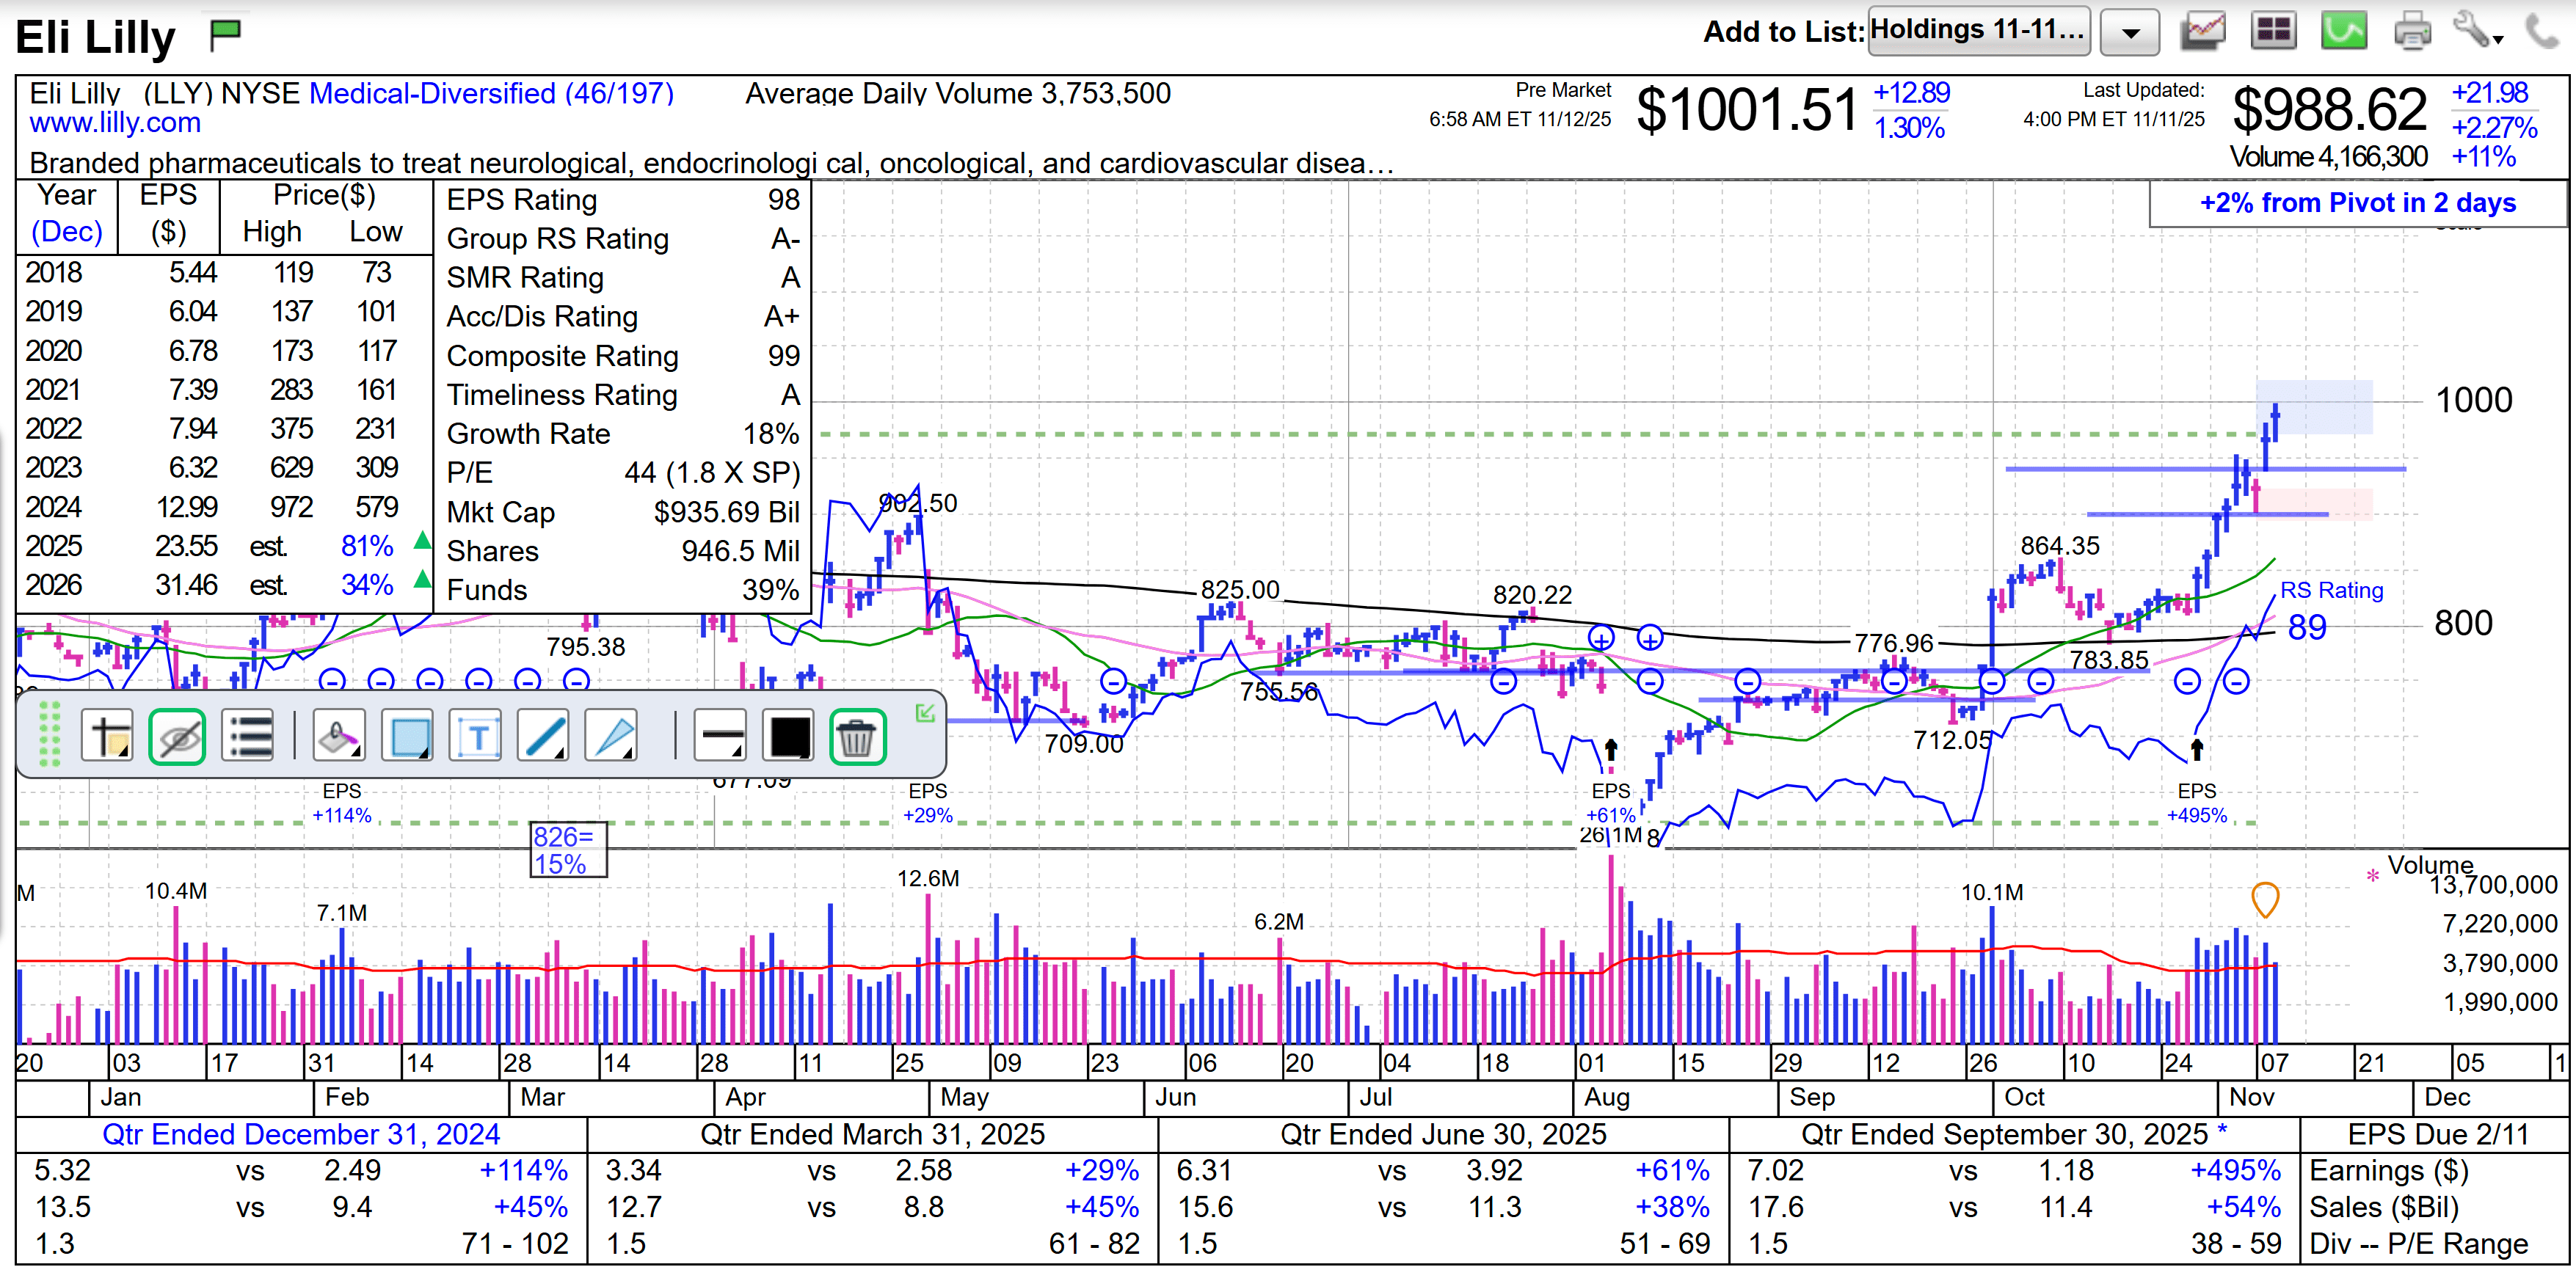The image size is (2576, 1267).
Task: Open the www.lilly.com link
Action: click(115, 123)
